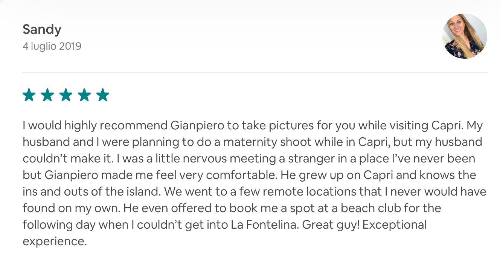Click the third rating star
Viewport: 500px width, 258px height.
66,95
